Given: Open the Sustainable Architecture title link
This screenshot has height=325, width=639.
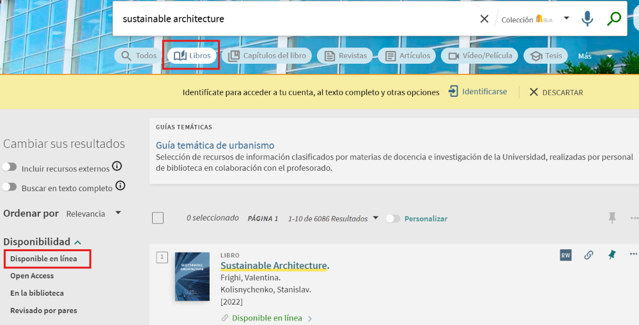Looking at the screenshot, I should pos(274,266).
